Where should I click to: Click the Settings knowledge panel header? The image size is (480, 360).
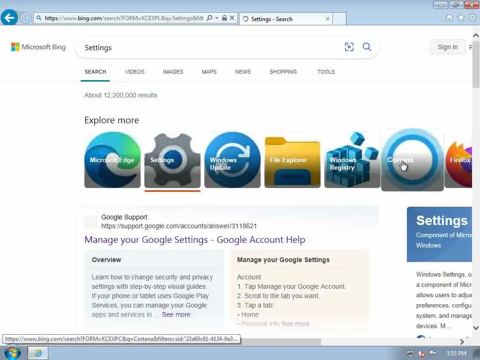439,234
